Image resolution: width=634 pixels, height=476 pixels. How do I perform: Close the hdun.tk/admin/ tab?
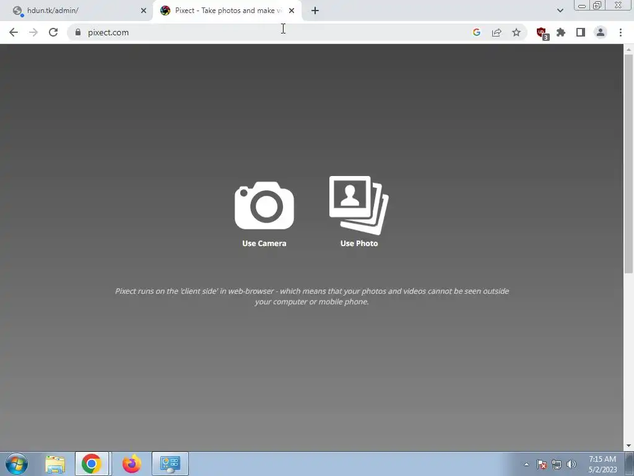[144, 11]
